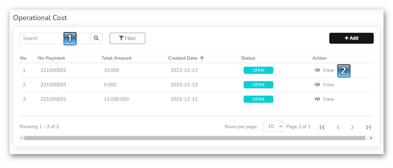Type in the Search input field

coord(41,38)
